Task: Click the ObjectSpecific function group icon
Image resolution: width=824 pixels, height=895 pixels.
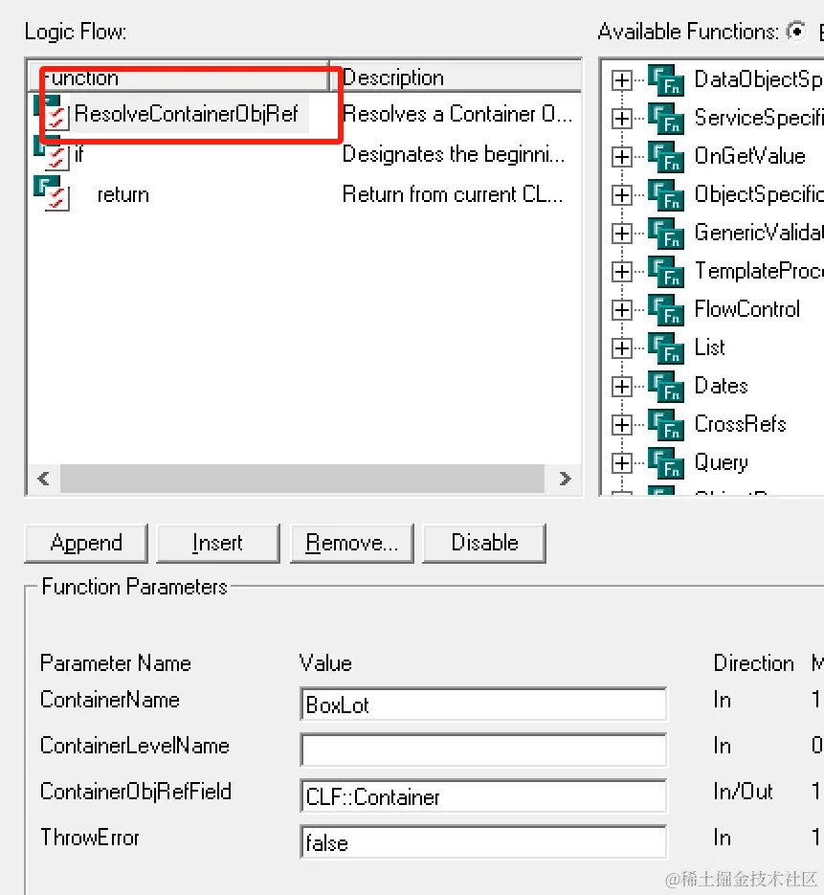Action: tap(666, 194)
